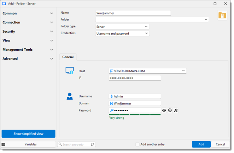Expand the Folder path dropdown
This screenshot has height=153, width=234.
click(x=206, y=19)
